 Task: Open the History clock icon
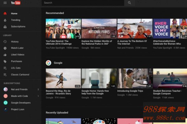5,42
